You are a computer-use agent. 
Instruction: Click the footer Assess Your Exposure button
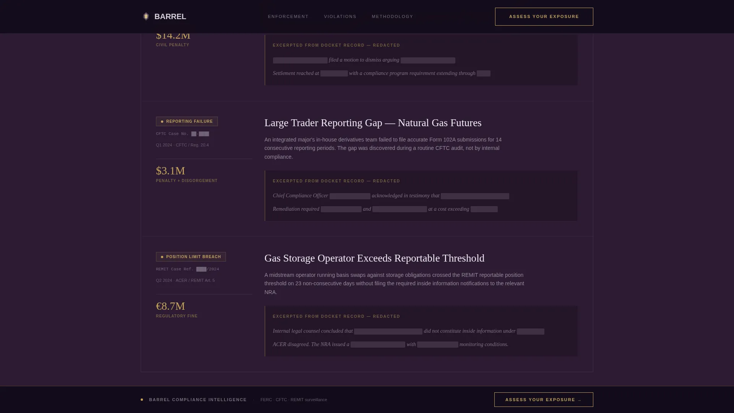tap(544, 400)
